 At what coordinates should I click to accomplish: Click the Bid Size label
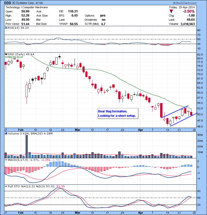pos(42,24)
